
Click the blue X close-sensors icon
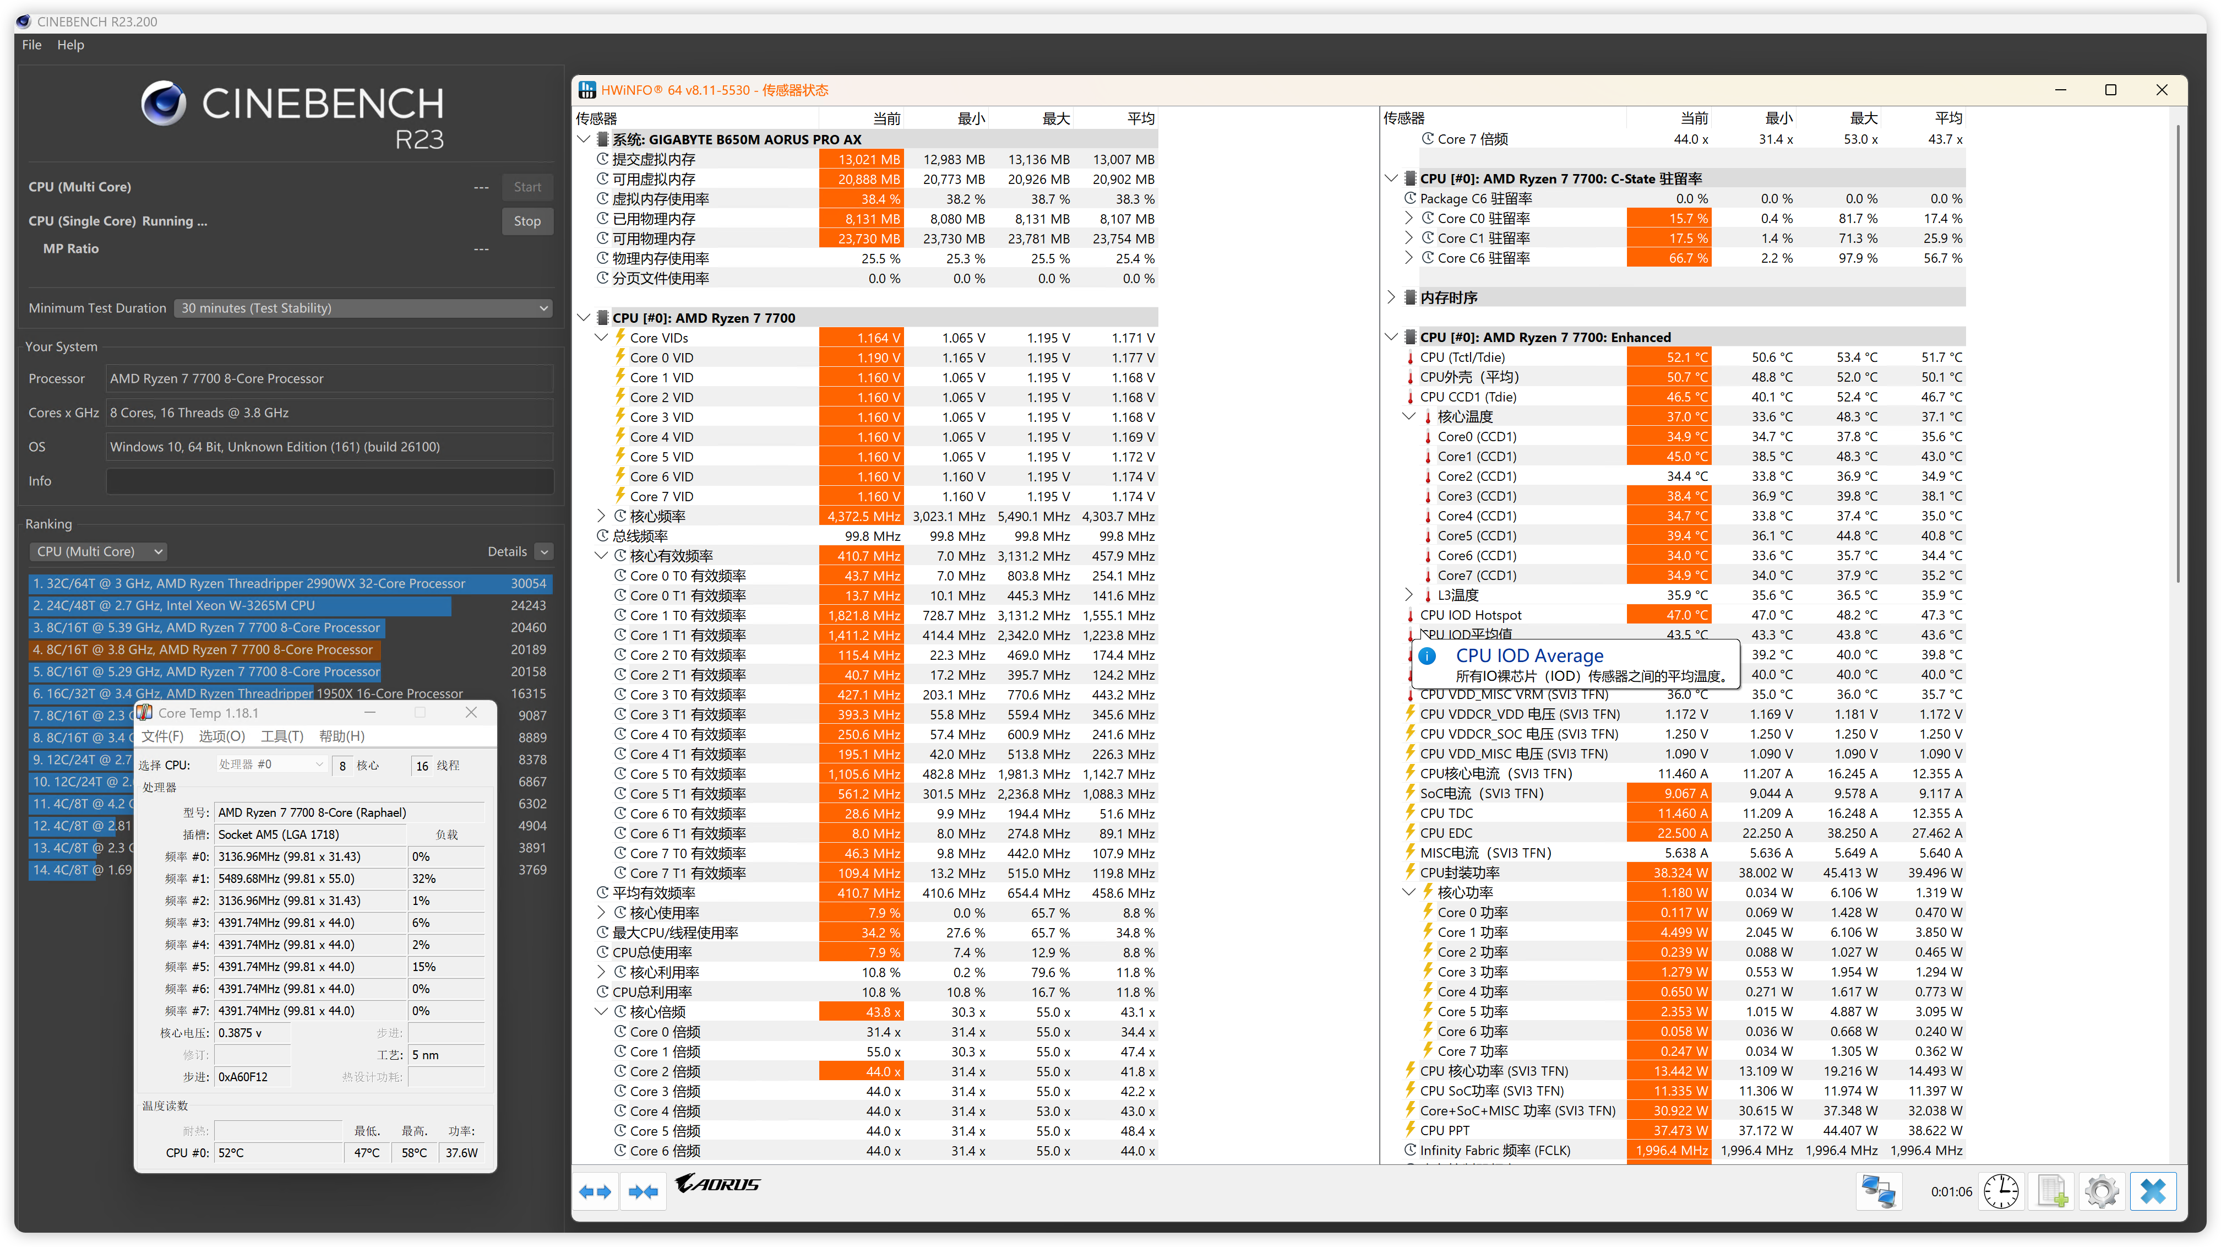(x=2153, y=1192)
